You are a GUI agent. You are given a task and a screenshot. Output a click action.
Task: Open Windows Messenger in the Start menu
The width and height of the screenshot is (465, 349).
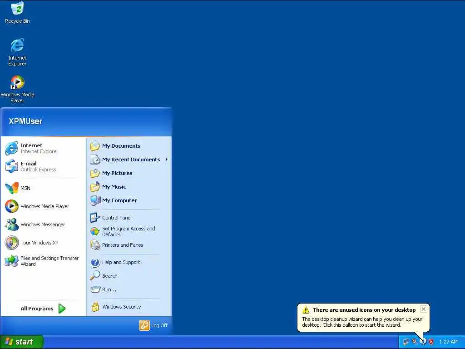43,224
